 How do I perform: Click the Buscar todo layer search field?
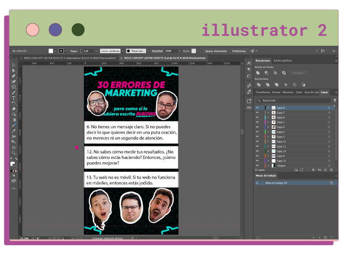[x=293, y=101]
